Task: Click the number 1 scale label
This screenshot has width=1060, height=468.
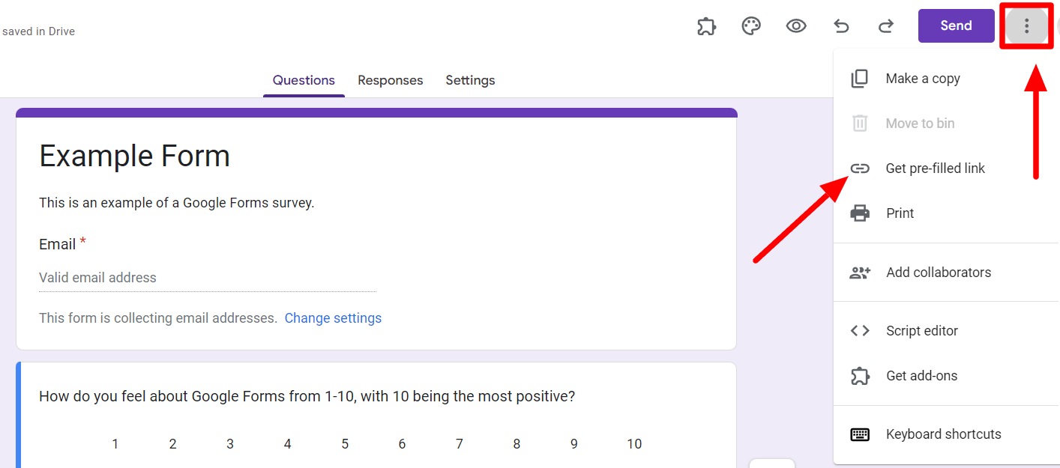Action: coord(115,444)
